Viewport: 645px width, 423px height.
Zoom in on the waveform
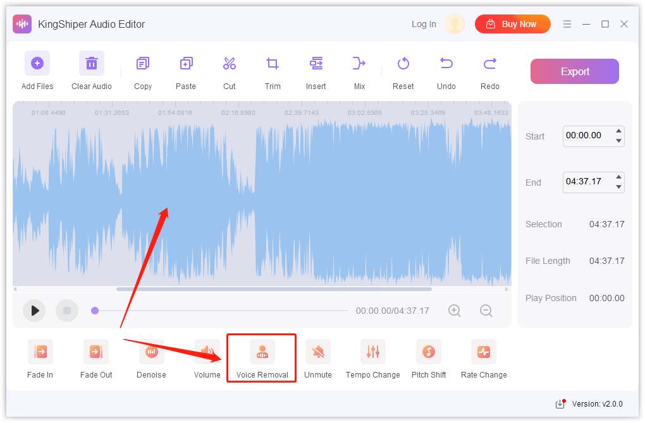tap(455, 311)
